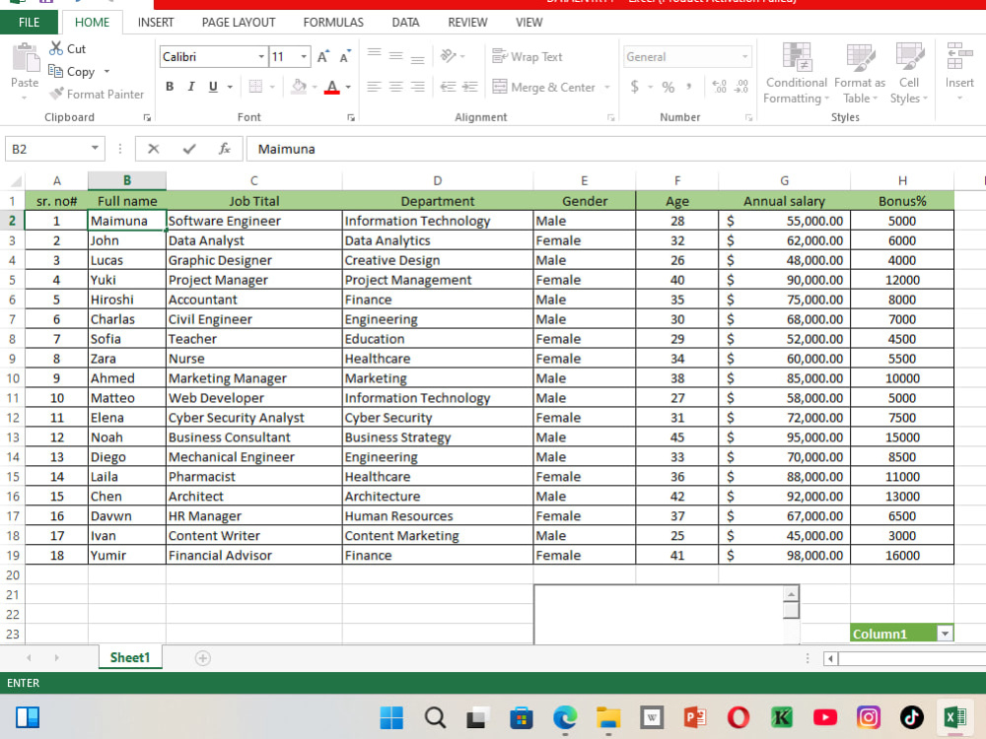Open the Copy options dropdown arrow

point(106,72)
